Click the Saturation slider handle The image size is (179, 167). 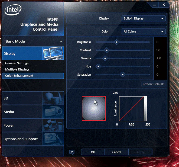[123, 75]
